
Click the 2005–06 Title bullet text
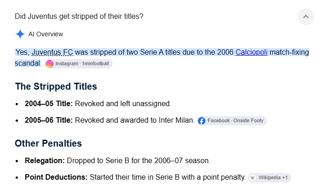pyautogui.click(x=110, y=120)
